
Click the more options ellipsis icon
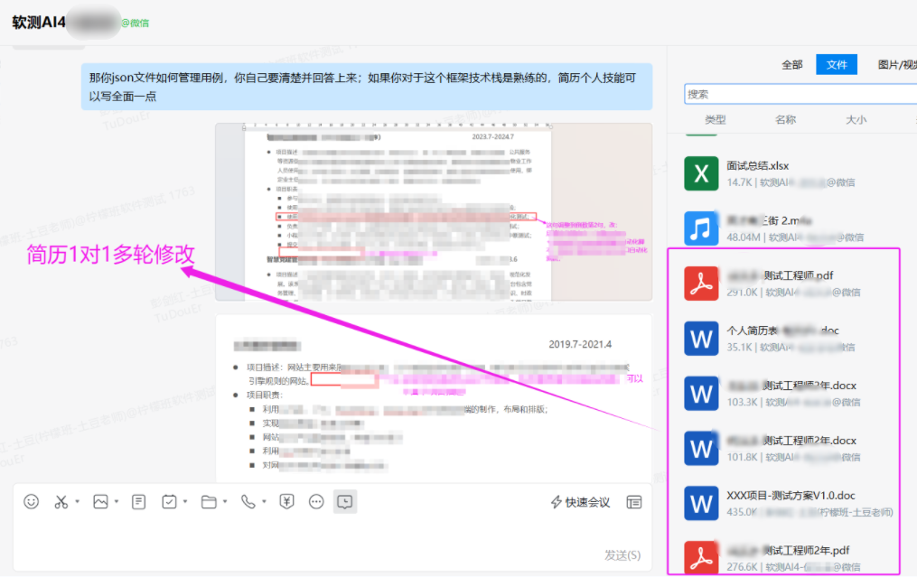[316, 502]
